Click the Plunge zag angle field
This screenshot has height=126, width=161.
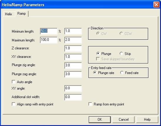click(x=73, y=74)
